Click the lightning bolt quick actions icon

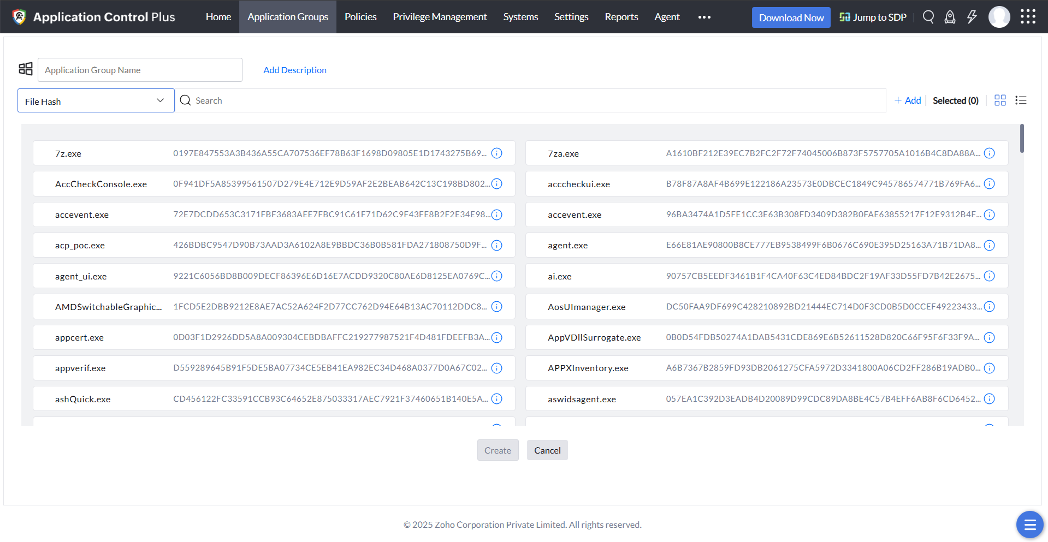point(972,17)
